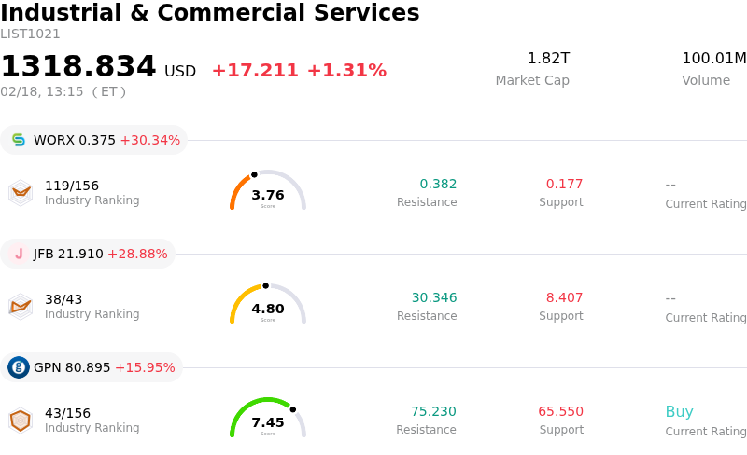Click JFB support value 8.407
This screenshot has height=455, width=747.
point(564,298)
